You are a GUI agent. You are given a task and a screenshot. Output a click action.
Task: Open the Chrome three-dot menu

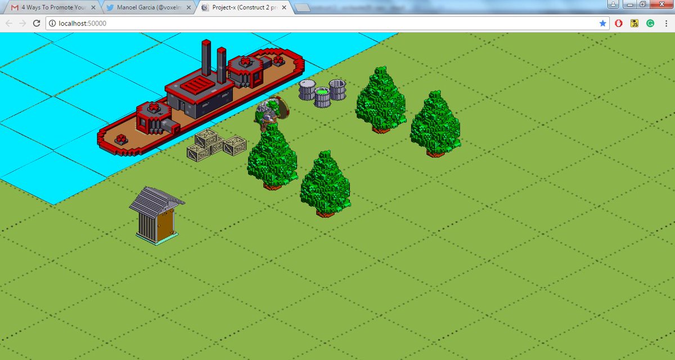(x=665, y=24)
